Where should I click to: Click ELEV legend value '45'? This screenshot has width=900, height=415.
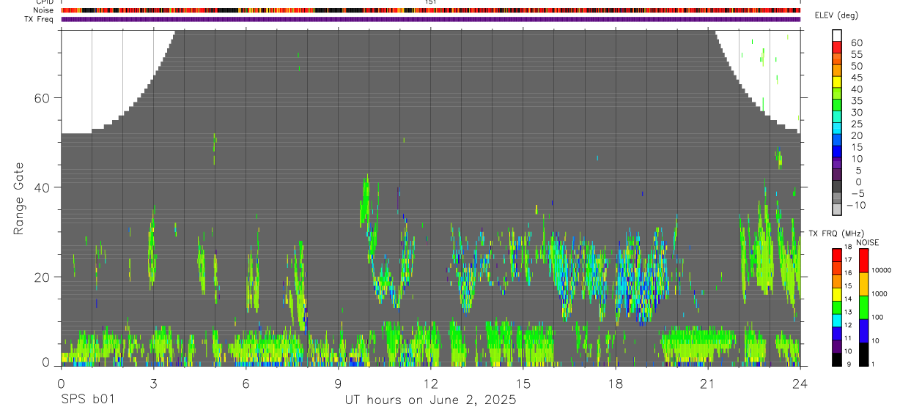(x=856, y=78)
